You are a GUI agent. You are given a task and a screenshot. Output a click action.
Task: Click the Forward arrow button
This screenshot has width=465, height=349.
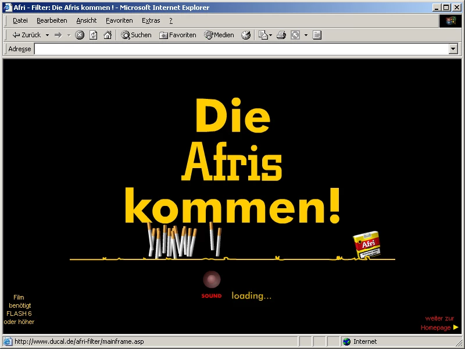pos(58,35)
